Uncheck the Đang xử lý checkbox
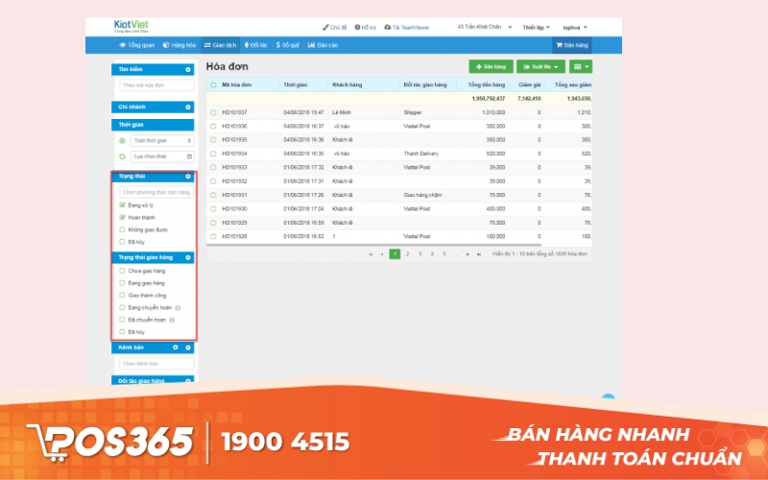The height and width of the screenshot is (480, 768). pos(123,205)
